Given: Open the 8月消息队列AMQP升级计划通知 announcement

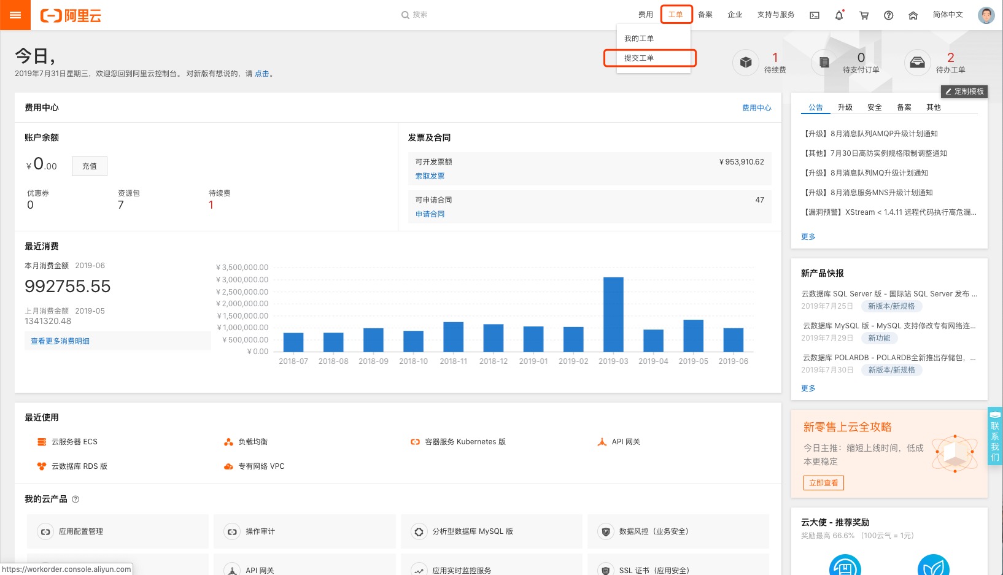Looking at the screenshot, I should pyautogui.click(x=870, y=134).
